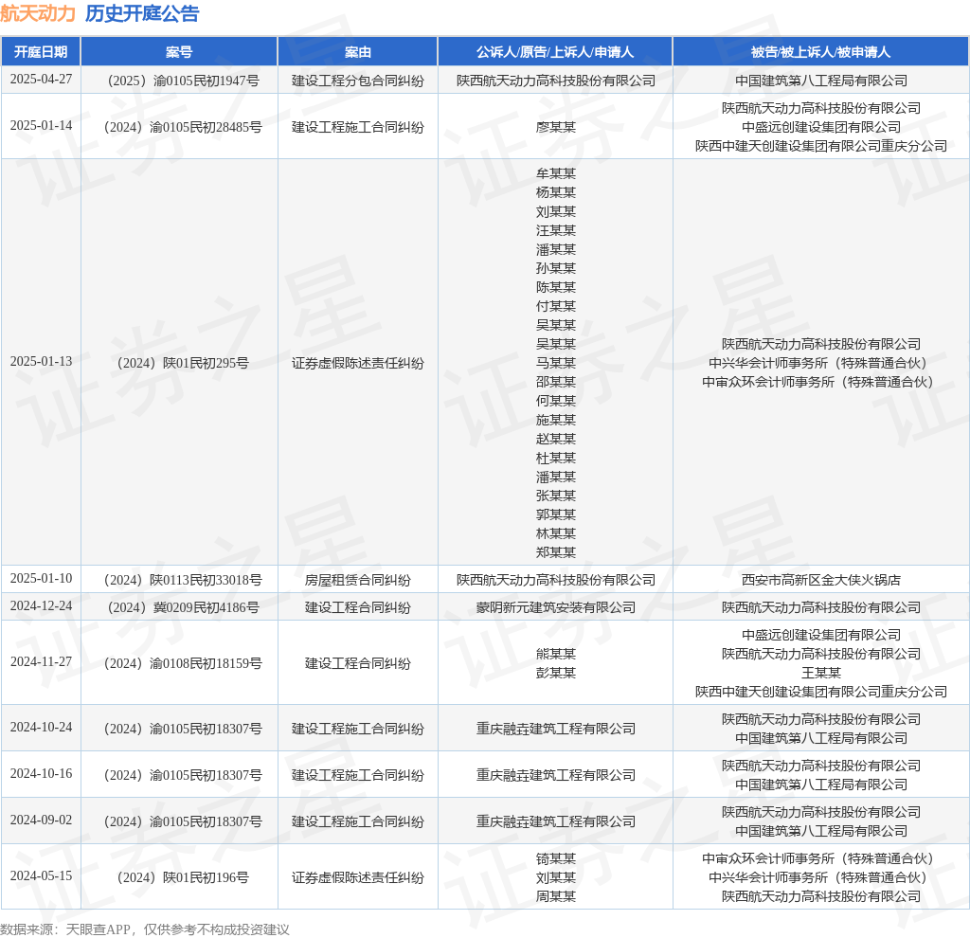The height and width of the screenshot is (938, 970).
Task: Click plaintiff 杜某某
Action: click(x=555, y=458)
